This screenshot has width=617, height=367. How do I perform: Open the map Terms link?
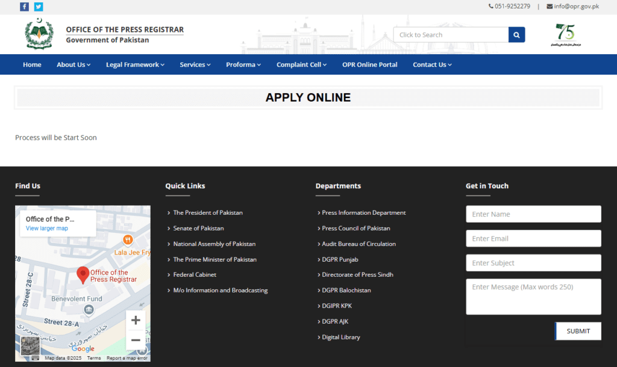click(93, 358)
